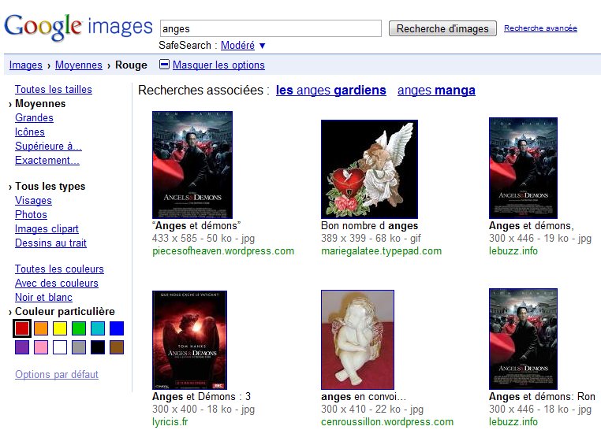This screenshot has width=601, height=430.
Task: Click the 433 x 585 - 50 ko - jpg text
Action: tap(203, 238)
